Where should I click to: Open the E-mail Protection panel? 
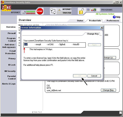click(x=10, y=52)
